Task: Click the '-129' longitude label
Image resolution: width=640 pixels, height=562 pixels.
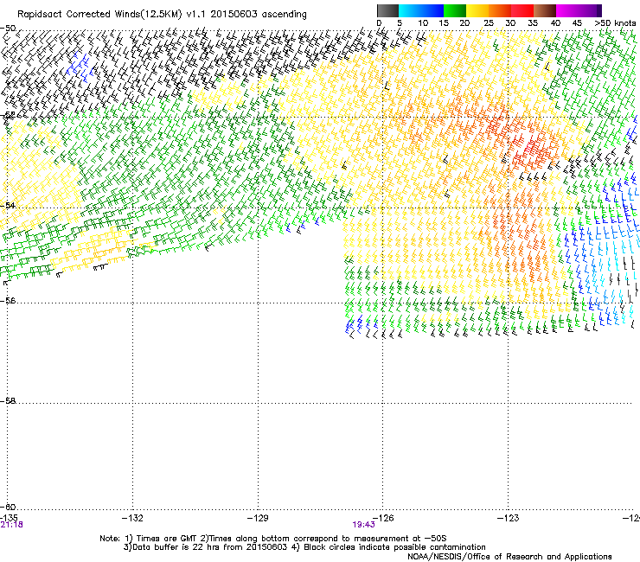Action: pyautogui.click(x=258, y=518)
